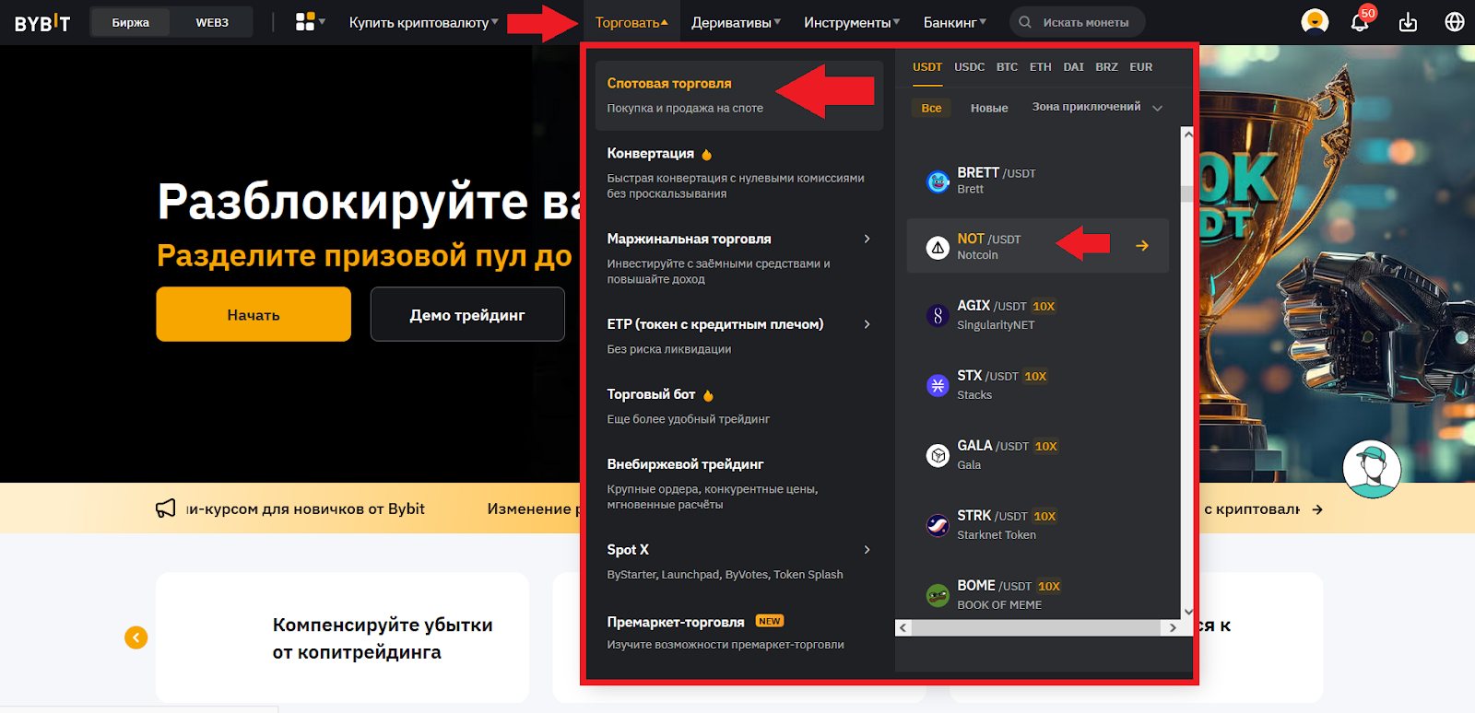This screenshot has height=713, width=1475.
Task: Open the AGIX/USDT pair
Action: 1038,315
